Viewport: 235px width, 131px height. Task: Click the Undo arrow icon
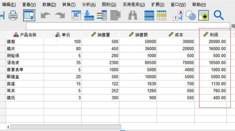[45, 15]
